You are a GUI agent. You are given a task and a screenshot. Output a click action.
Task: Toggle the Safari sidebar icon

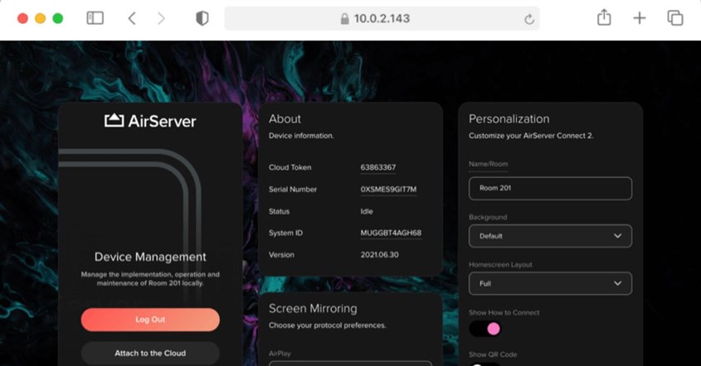tap(95, 18)
